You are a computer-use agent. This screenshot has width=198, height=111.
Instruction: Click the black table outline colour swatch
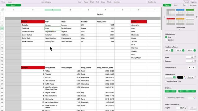pos(180,77)
